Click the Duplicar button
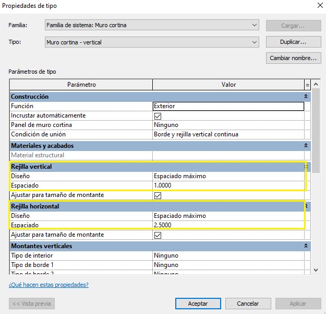The height and width of the screenshot is (314, 326). point(293,42)
